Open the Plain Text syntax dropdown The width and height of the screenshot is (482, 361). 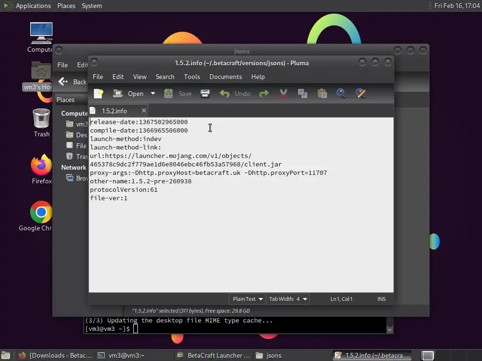tap(248, 299)
